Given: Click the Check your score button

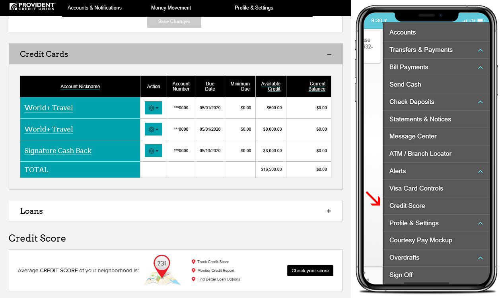Looking at the screenshot, I should pyautogui.click(x=310, y=271).
